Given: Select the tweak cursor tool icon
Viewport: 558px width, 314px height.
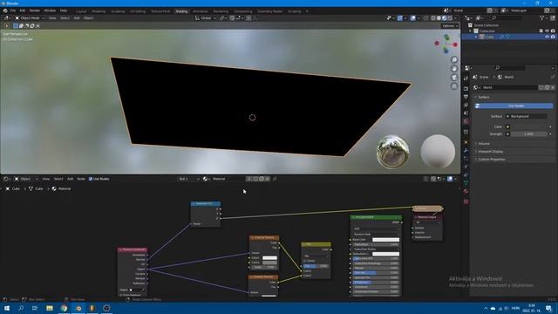Looking at the screenshot, I should tap(7, 25).
